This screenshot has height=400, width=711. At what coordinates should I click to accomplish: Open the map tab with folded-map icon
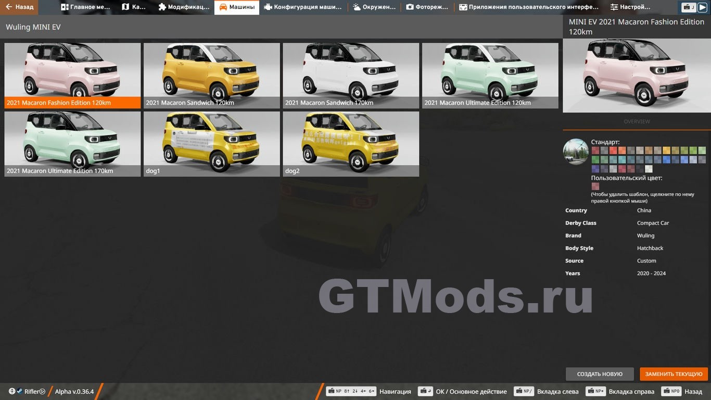click(134, 7)
